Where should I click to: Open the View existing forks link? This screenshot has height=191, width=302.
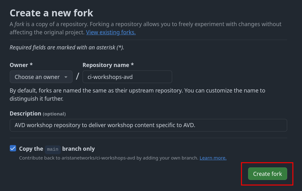tap(111, 32)
